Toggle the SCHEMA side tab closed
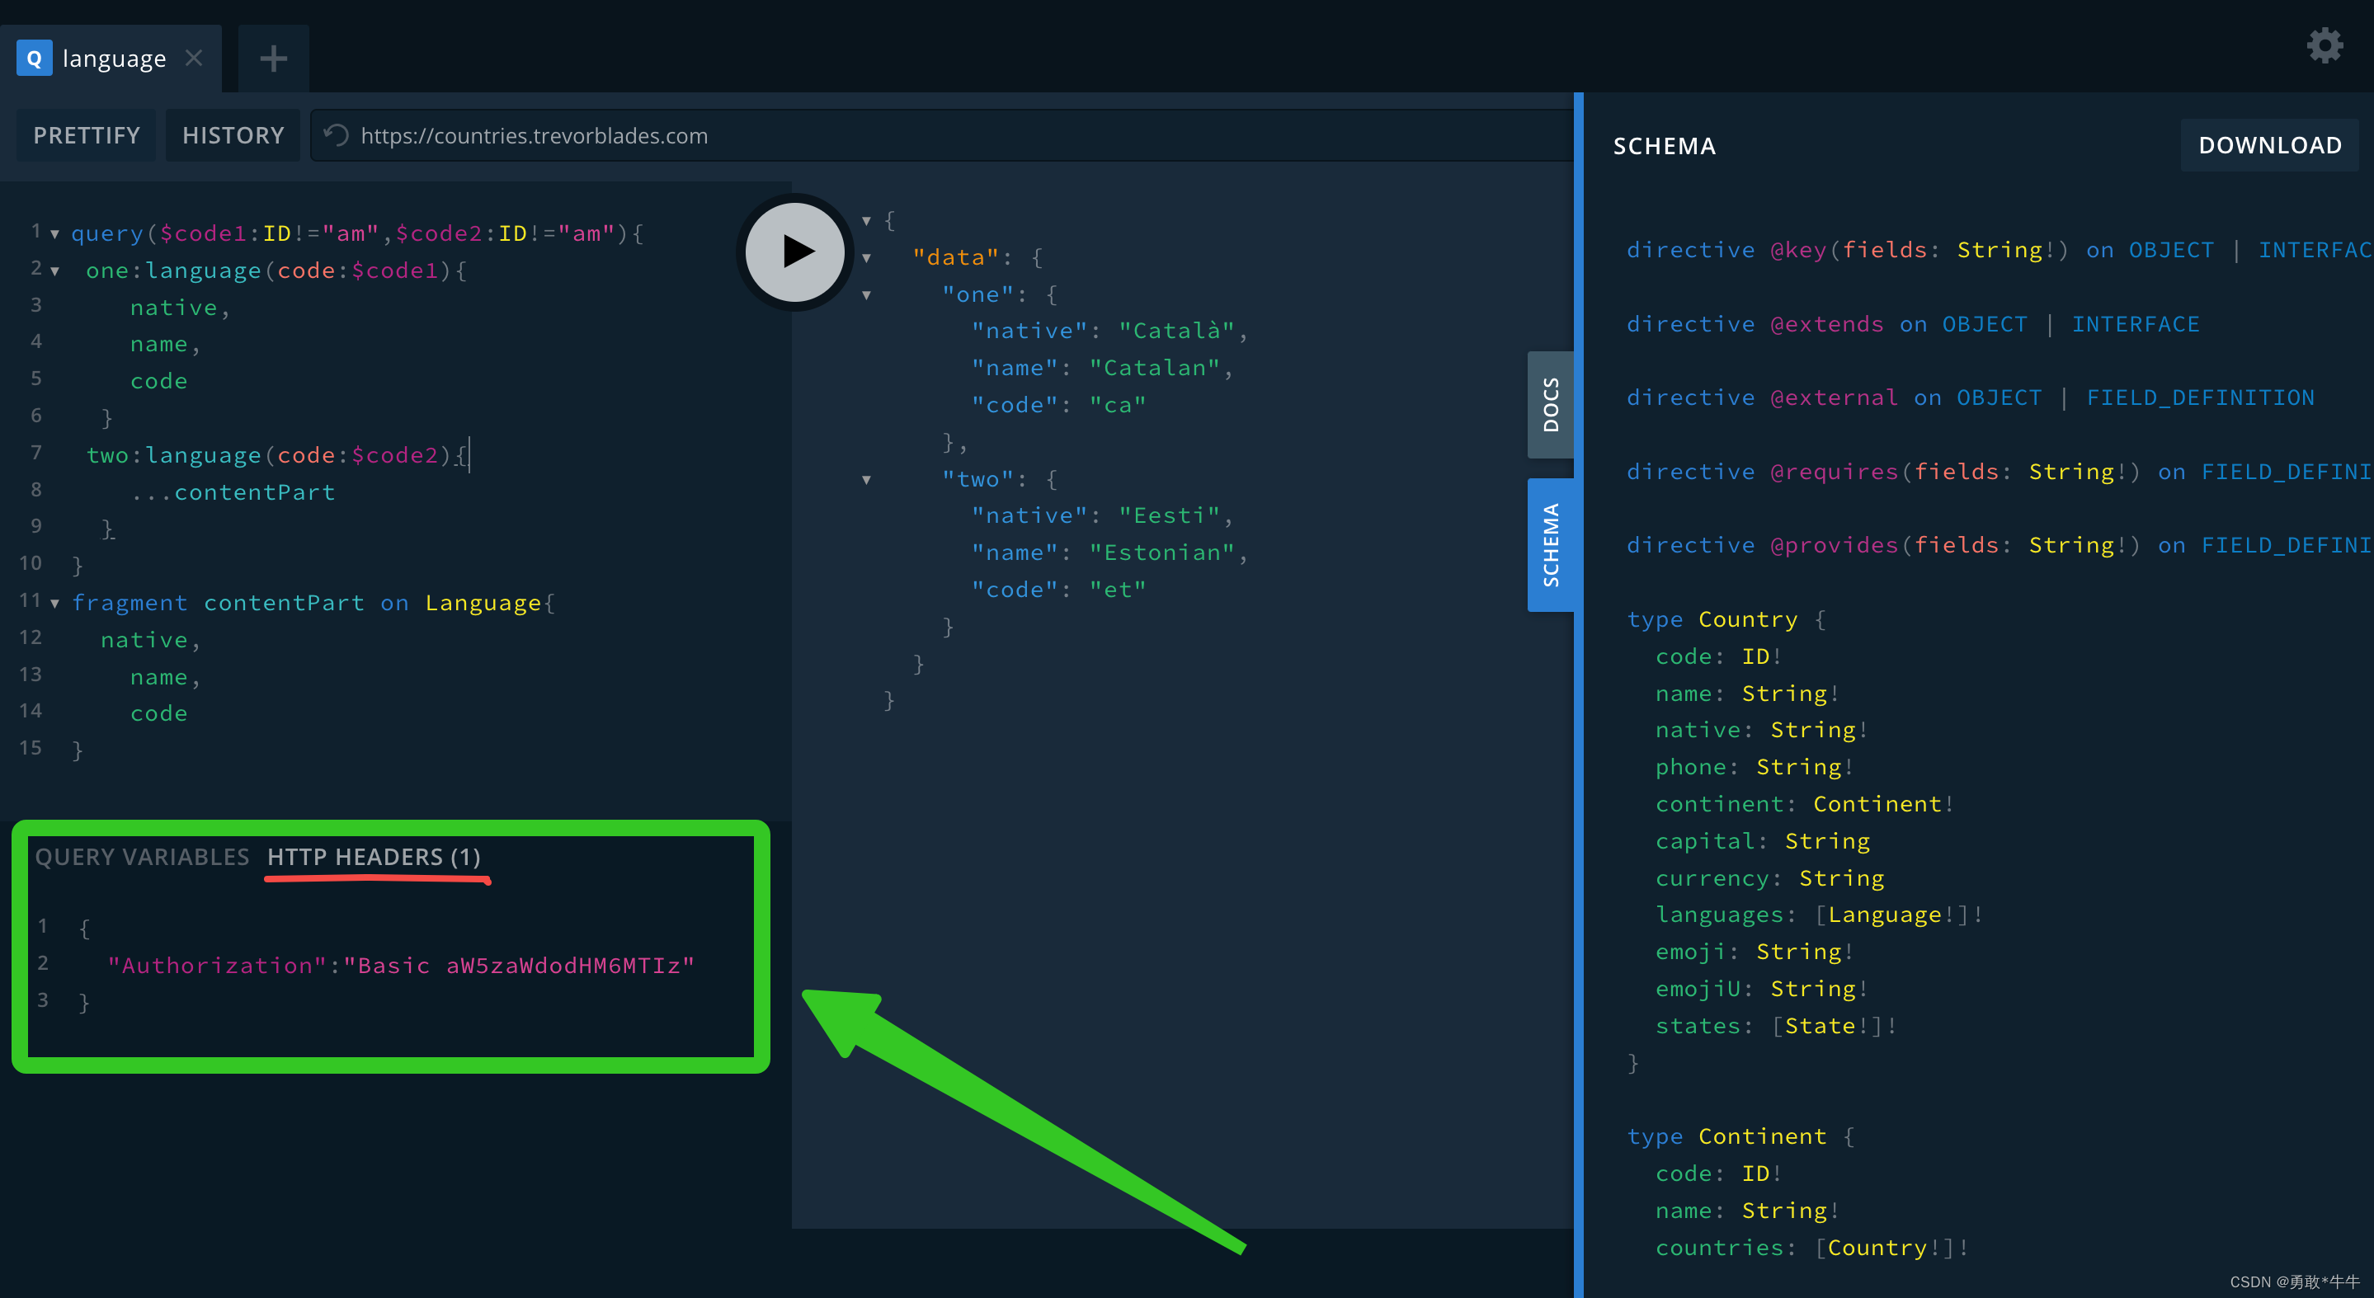 pyautogui.click(x=1550, y=544)
